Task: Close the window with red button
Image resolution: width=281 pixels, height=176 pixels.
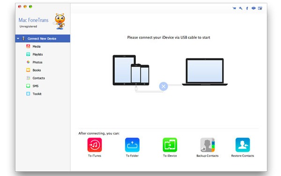Action: (x=20, y=7)
